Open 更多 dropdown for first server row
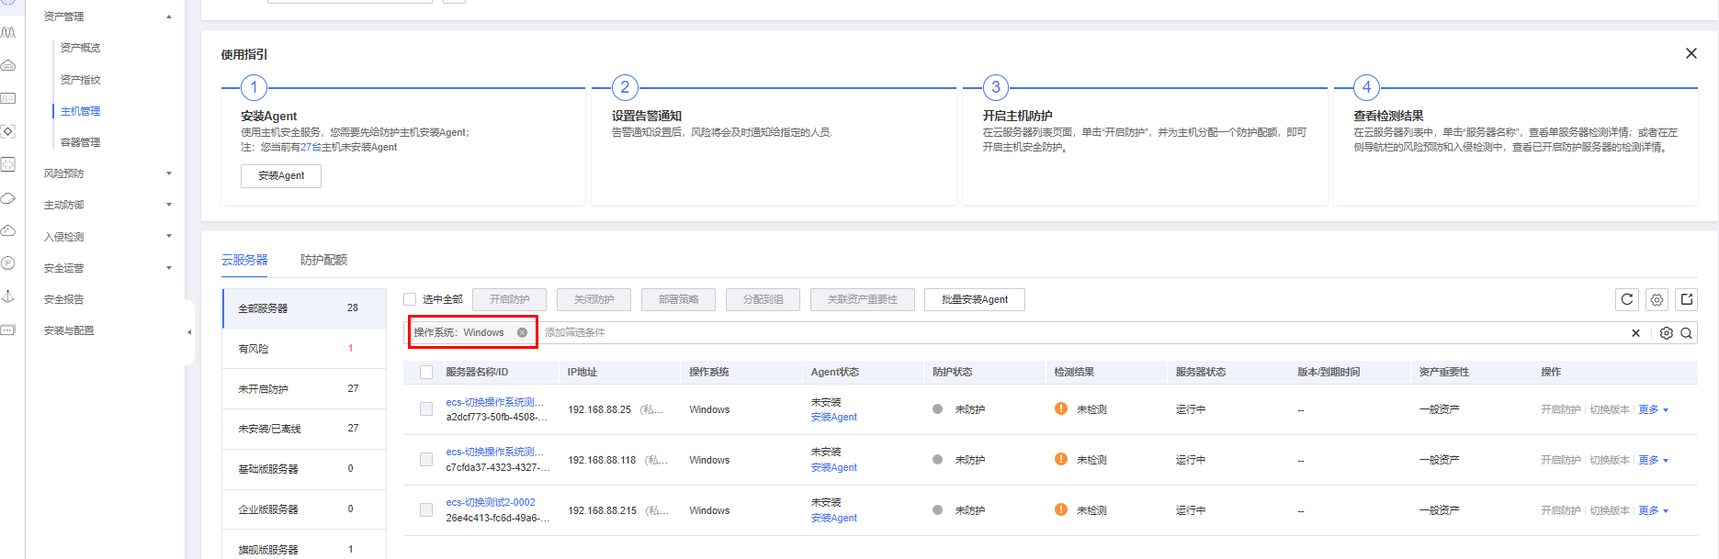 coord(1652,409)
